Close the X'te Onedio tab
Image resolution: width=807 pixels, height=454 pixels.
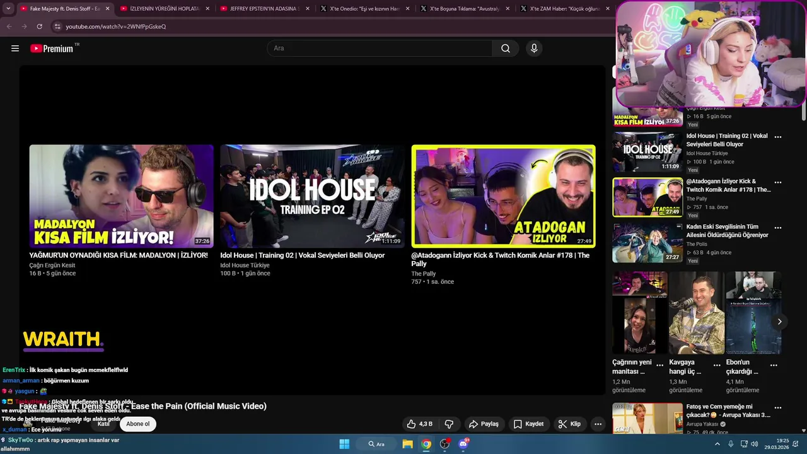point(408,9)
